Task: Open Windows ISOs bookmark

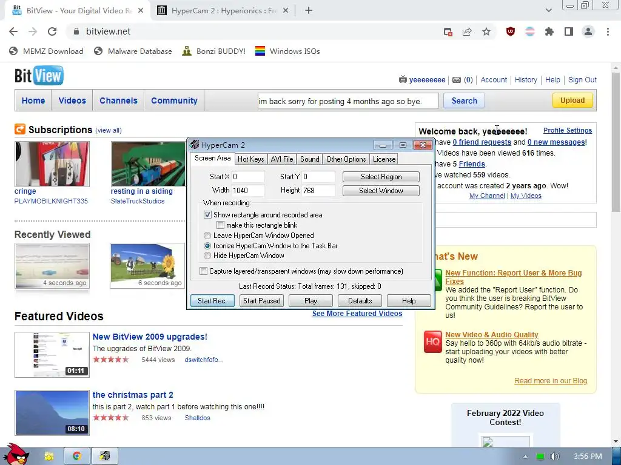Action: click(287, 51)
